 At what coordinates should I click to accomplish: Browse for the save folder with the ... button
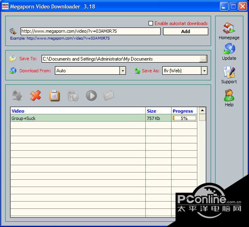click(x=203, y=59)
